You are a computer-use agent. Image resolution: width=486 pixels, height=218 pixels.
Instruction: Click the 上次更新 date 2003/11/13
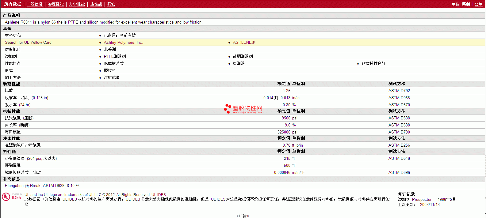(430, 205)
